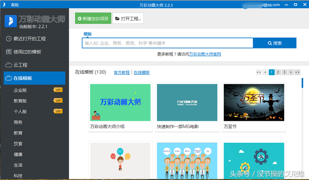The width and height of the screenshot is (309, 180).
Task: Open teal template with gear icons
Action: tap(254, 161)
